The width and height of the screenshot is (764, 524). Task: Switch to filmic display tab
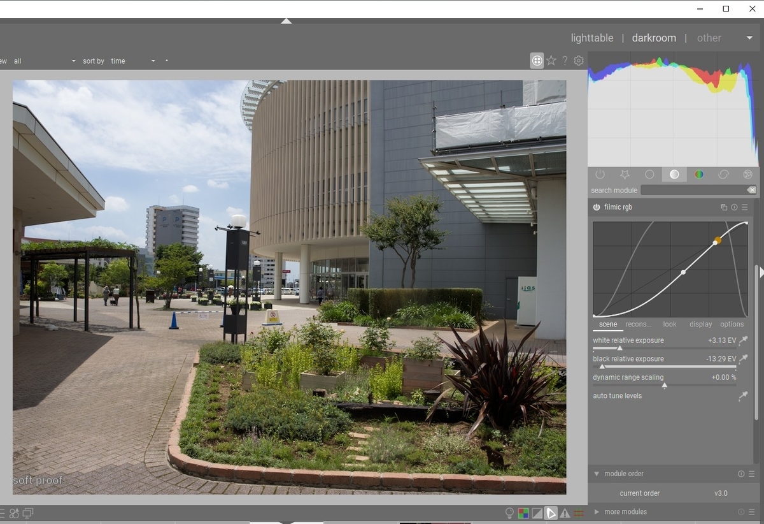click(x=701, y=324)
